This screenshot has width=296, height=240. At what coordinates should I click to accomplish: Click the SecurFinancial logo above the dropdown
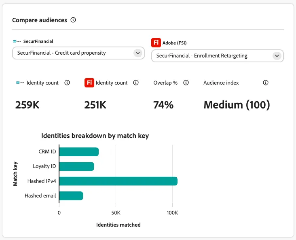[17, 41]
